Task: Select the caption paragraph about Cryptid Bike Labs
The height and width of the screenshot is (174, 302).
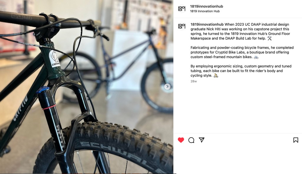Action: point(242,52)
